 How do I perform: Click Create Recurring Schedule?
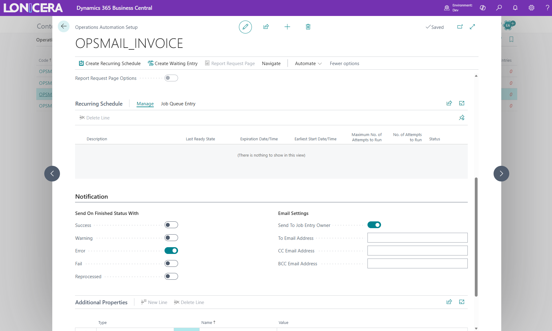(110, 64)
